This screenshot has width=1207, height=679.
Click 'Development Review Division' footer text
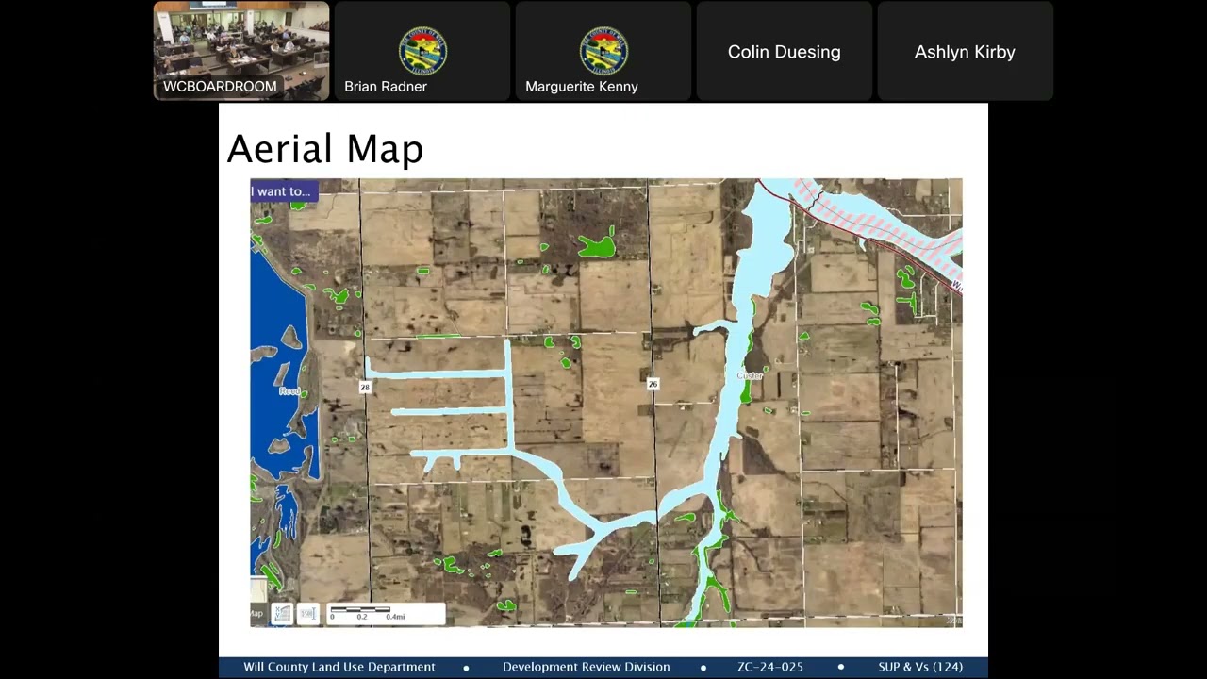point(587,667)
